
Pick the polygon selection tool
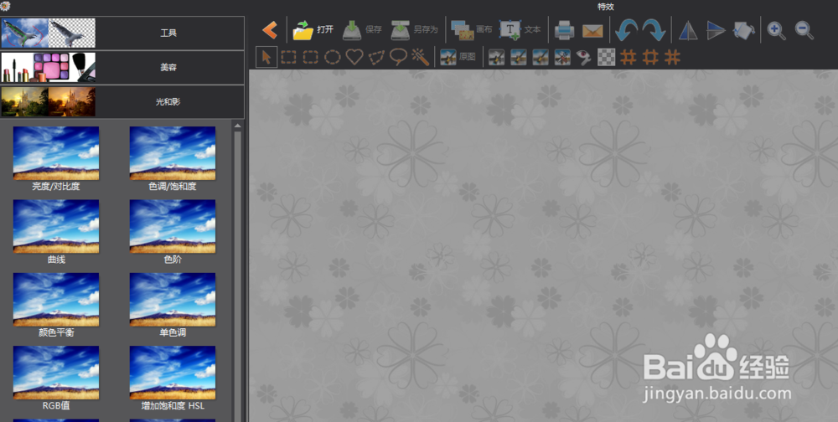(x=377, y=57)
